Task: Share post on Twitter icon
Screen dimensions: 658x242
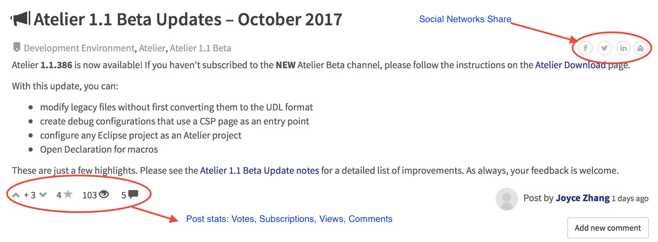Action: click(x=605, y=48)
